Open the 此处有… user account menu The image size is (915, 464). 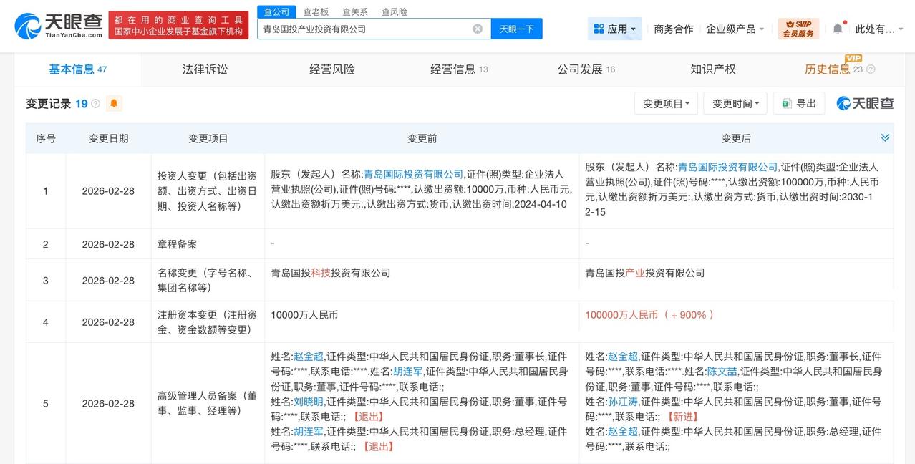click(x=879, y=29)
